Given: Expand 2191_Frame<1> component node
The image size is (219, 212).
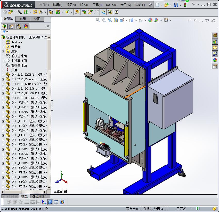Looking at the screenshot, I should point(3,79).
